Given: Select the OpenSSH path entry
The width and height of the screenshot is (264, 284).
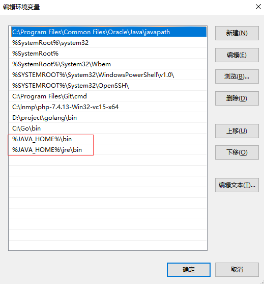Looking at the screenshot, I should [108, 86].
